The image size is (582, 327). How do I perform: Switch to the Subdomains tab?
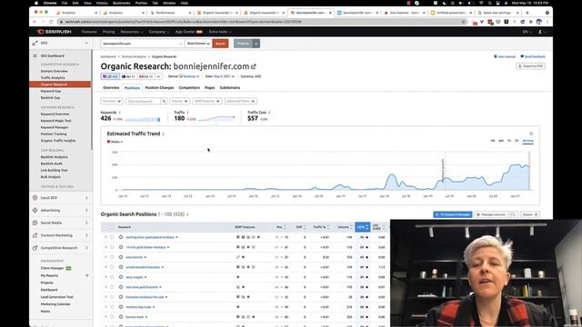(230, 88)
